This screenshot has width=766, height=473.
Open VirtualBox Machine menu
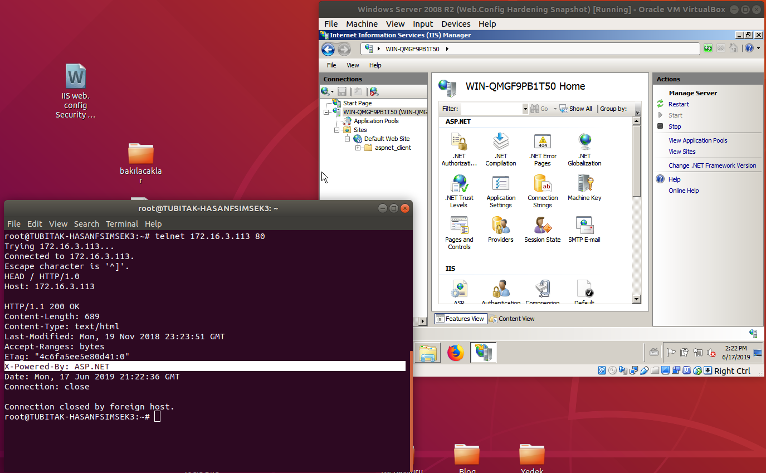[362, 24]
